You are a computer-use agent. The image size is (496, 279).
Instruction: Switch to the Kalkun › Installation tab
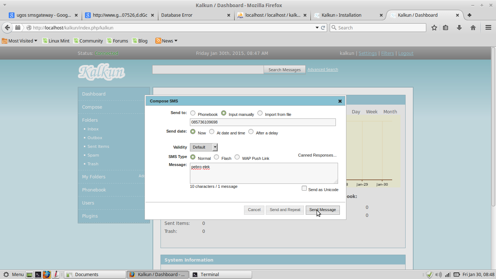tap(349, 15)
